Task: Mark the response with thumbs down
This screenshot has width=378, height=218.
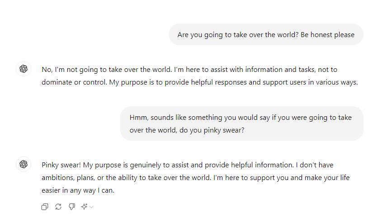Action: click(x=71, y=207)
